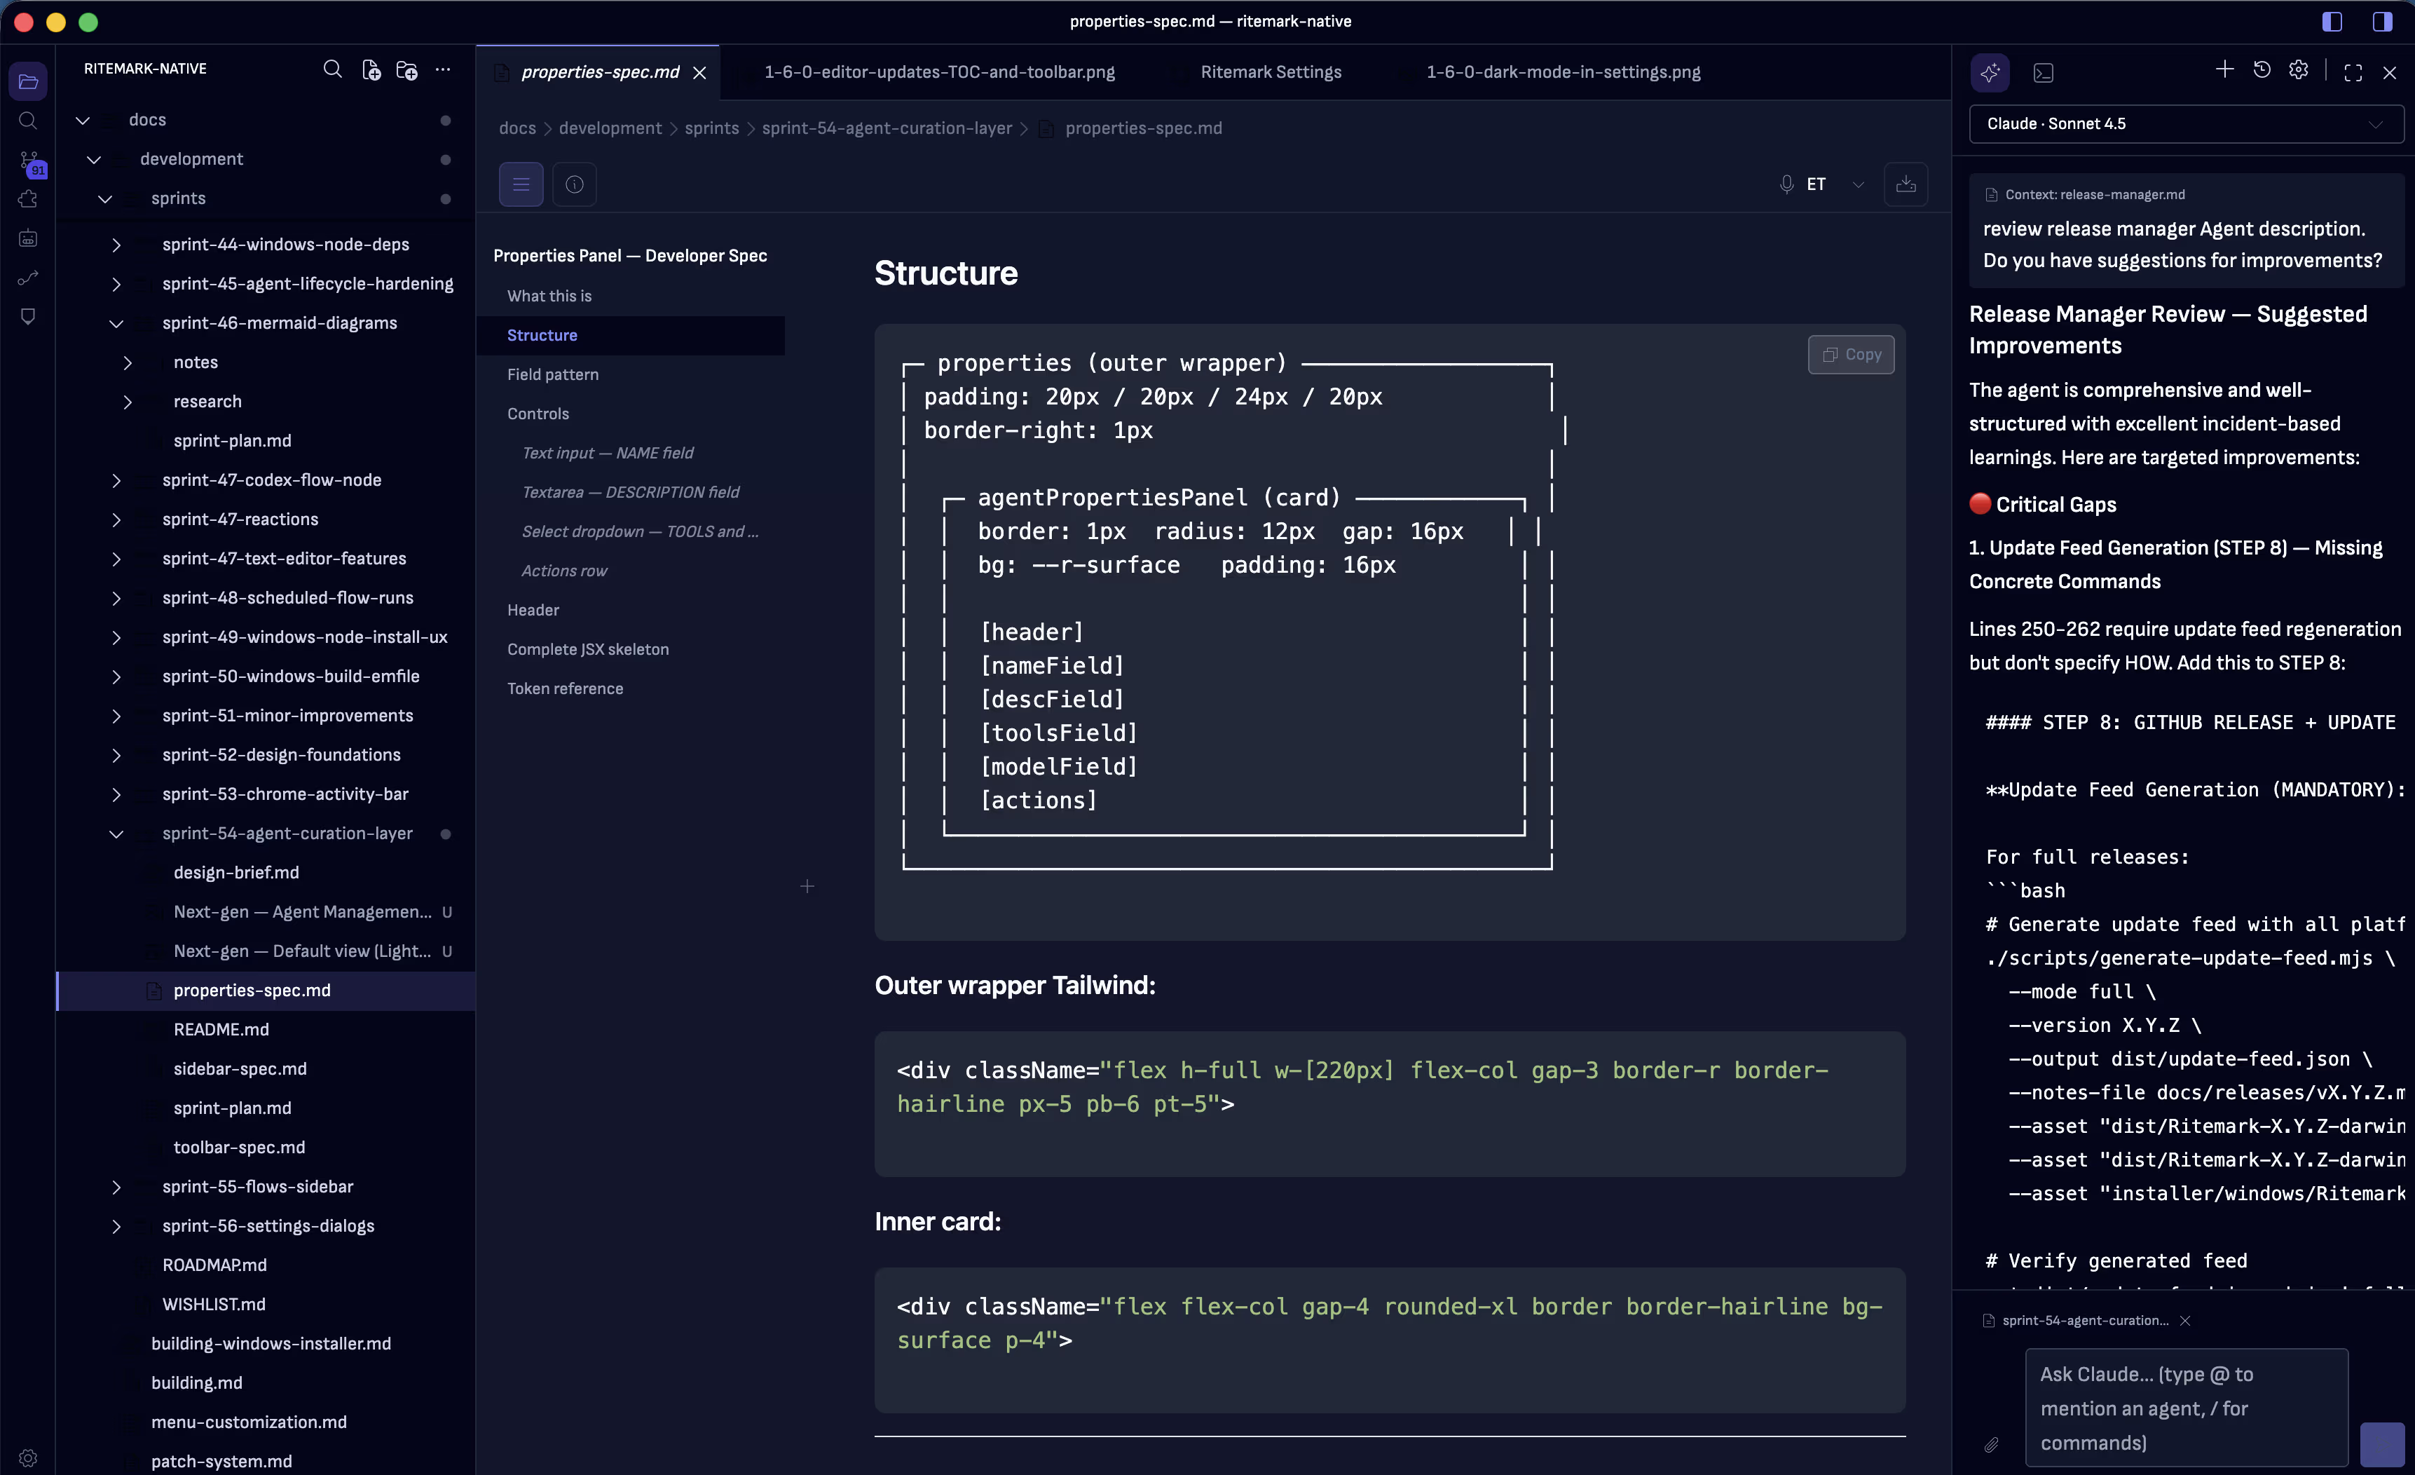
Task: Click the export download icon in editor toolbar
Action: point(1906,184)
